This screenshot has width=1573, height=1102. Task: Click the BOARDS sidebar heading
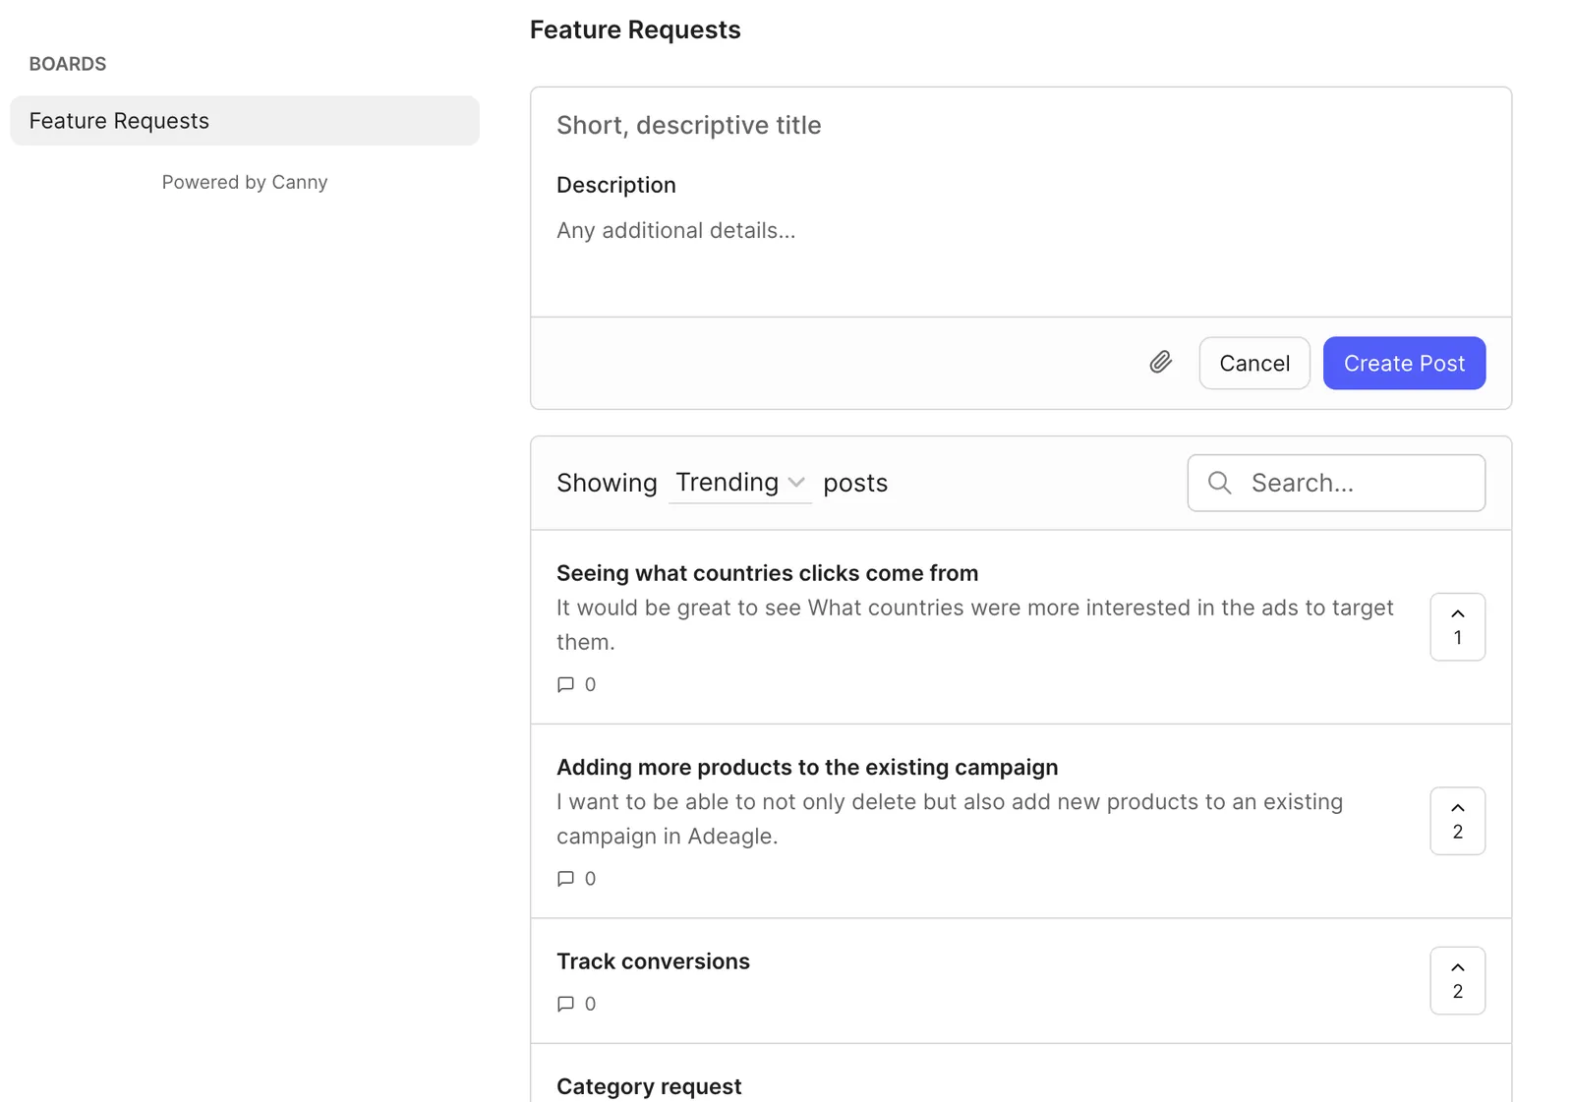click(x=68, y=64)
